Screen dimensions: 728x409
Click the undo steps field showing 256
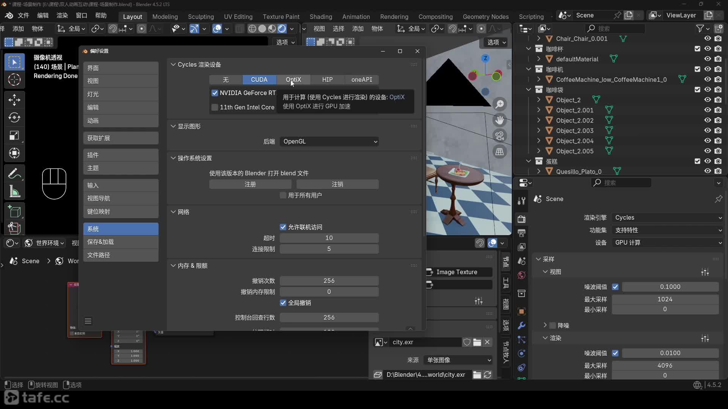click(x=329, y=281)
